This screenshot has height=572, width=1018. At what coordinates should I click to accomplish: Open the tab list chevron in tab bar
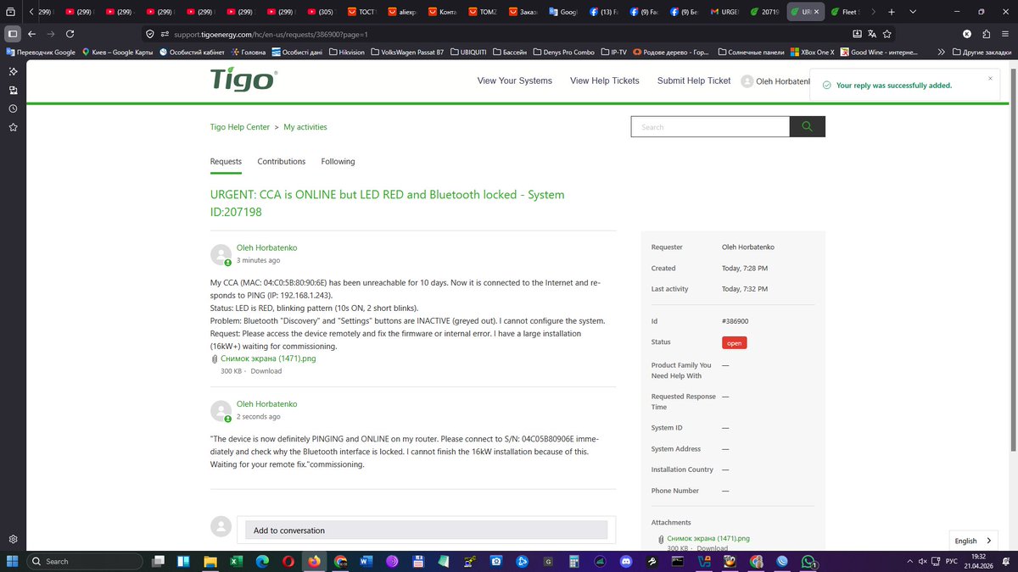(x=912, y=12)
